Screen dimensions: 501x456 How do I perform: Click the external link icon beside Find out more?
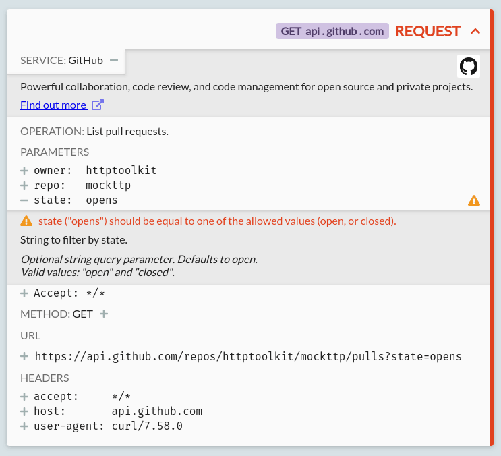point(98,105)
